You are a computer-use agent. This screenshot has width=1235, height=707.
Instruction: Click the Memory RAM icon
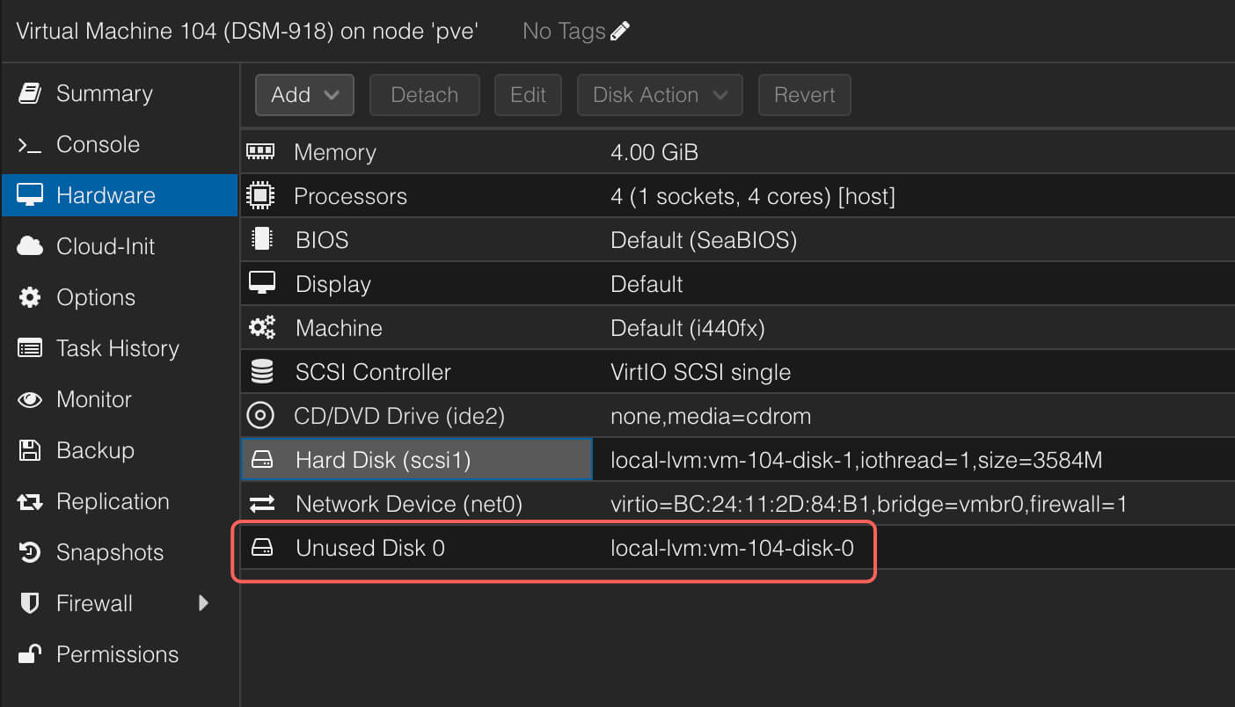[x=261, y=151]
